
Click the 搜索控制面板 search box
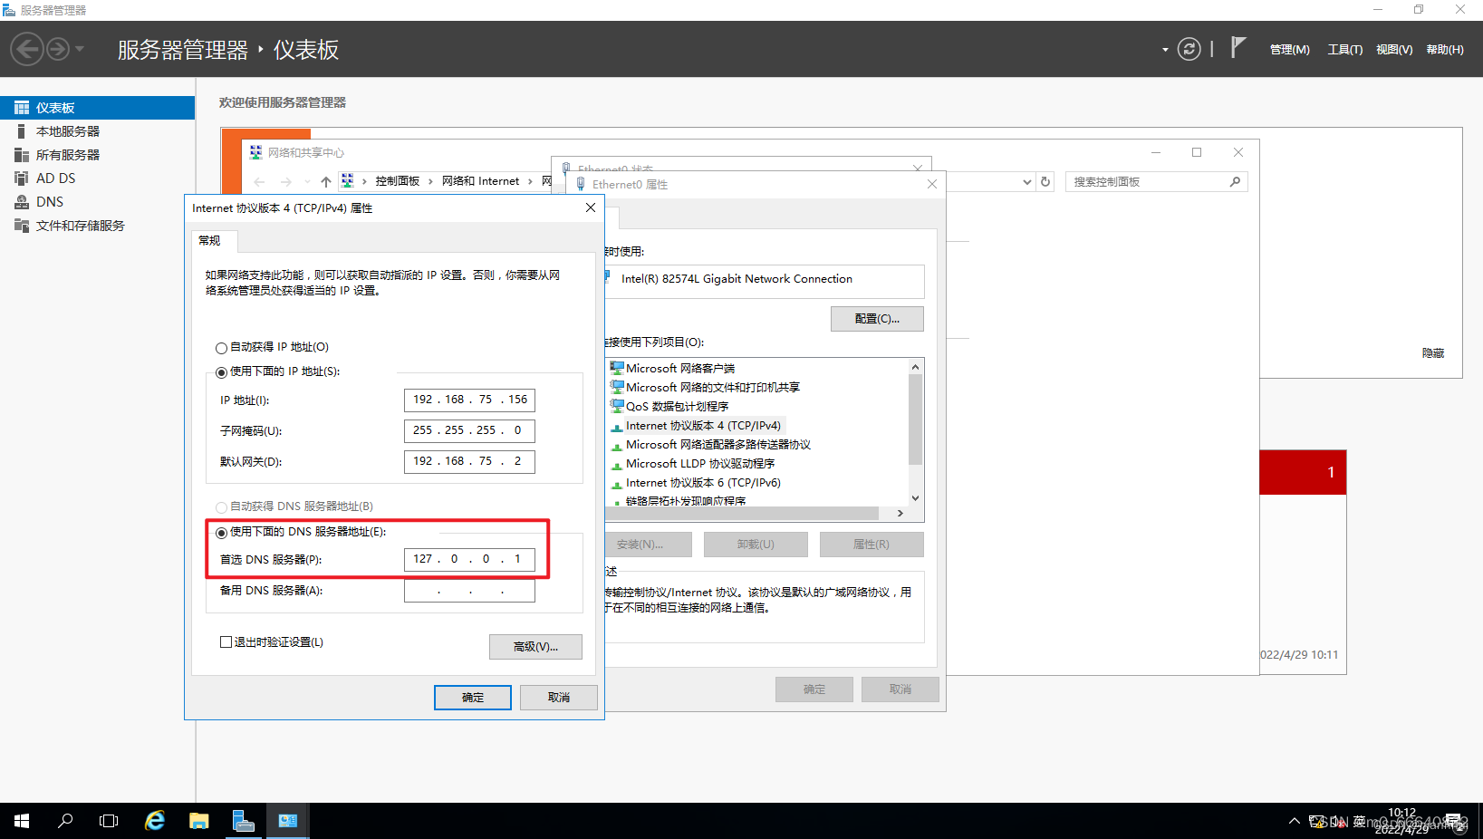coord(1157,182)
